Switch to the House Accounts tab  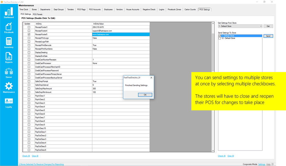(x=133, y=9)
